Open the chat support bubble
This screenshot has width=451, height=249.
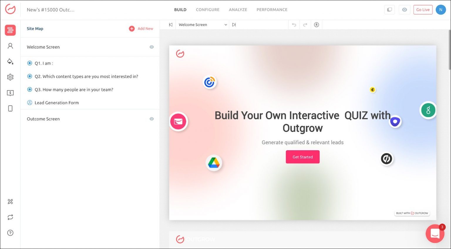(435, 233)
